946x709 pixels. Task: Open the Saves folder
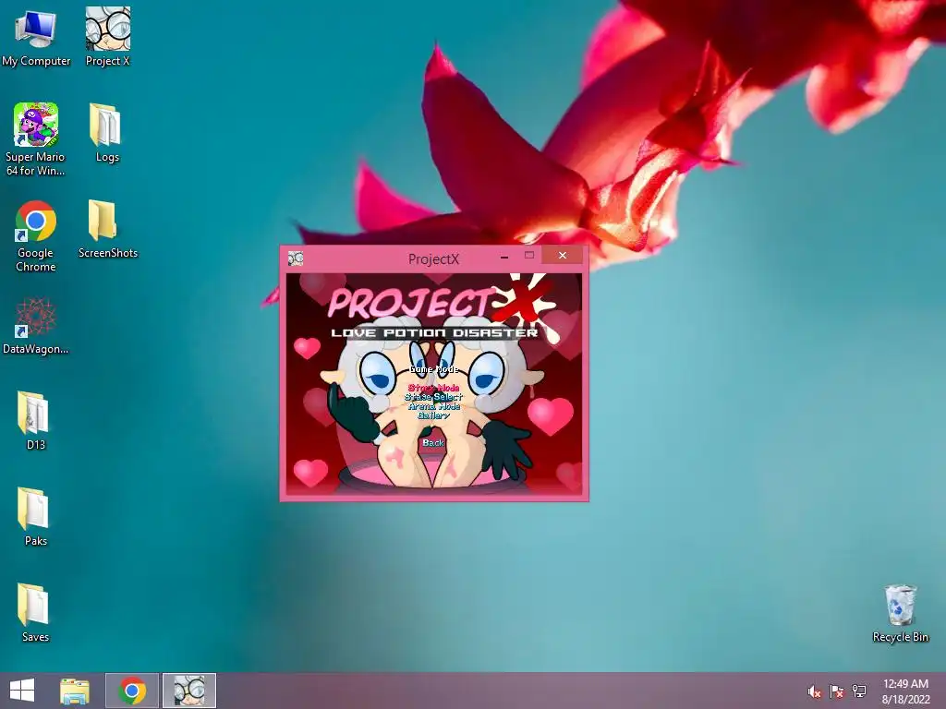coord(36,613)
